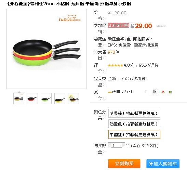
Task: Click the five-star rating icons
Action: coord(115,65)
